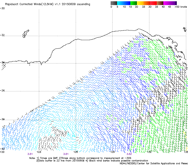The height and width of the screenshot is (165, 188).
Task: Click the NOAA/NESDIS credit line
Action: click(x=154, y=163)
